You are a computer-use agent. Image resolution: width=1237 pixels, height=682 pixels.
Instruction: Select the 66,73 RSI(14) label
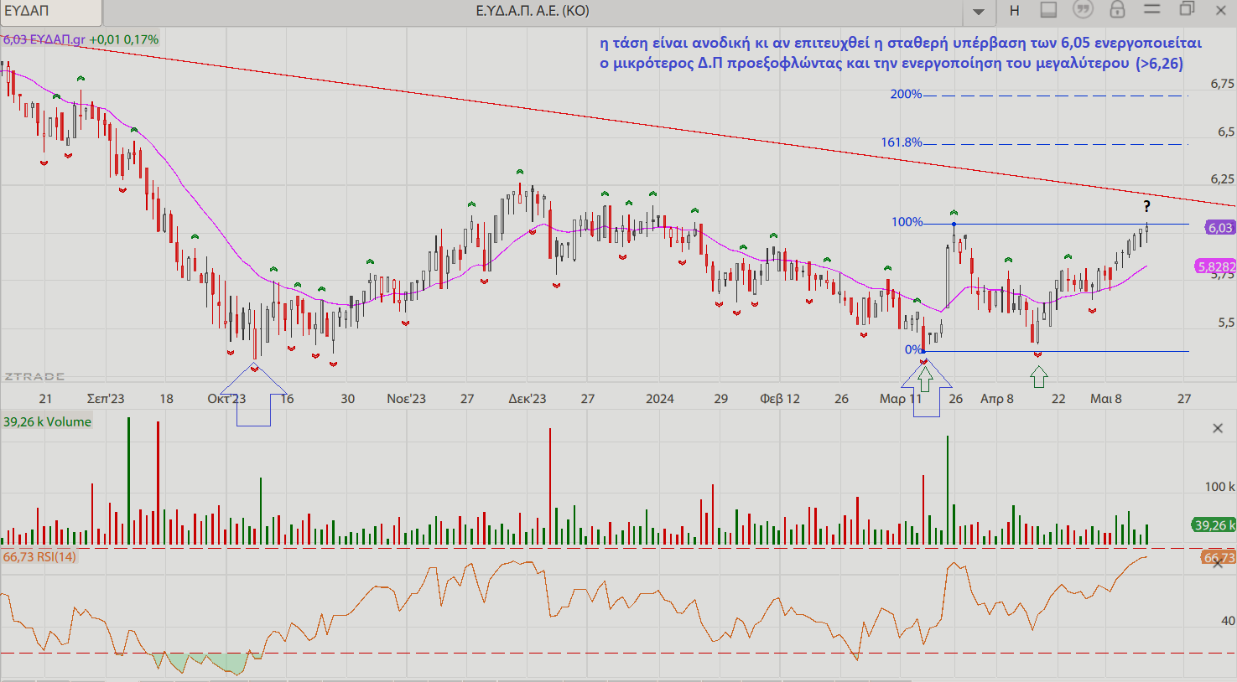39,556
